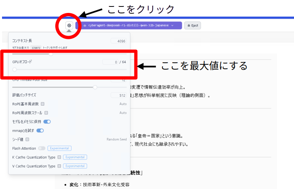This screenshot has height=189, width=294.
Task: Eject the loaded model
Action: click(x=192, y=25)
